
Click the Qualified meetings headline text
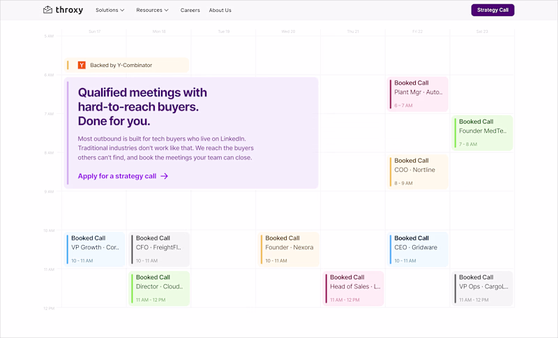(142, 106)
